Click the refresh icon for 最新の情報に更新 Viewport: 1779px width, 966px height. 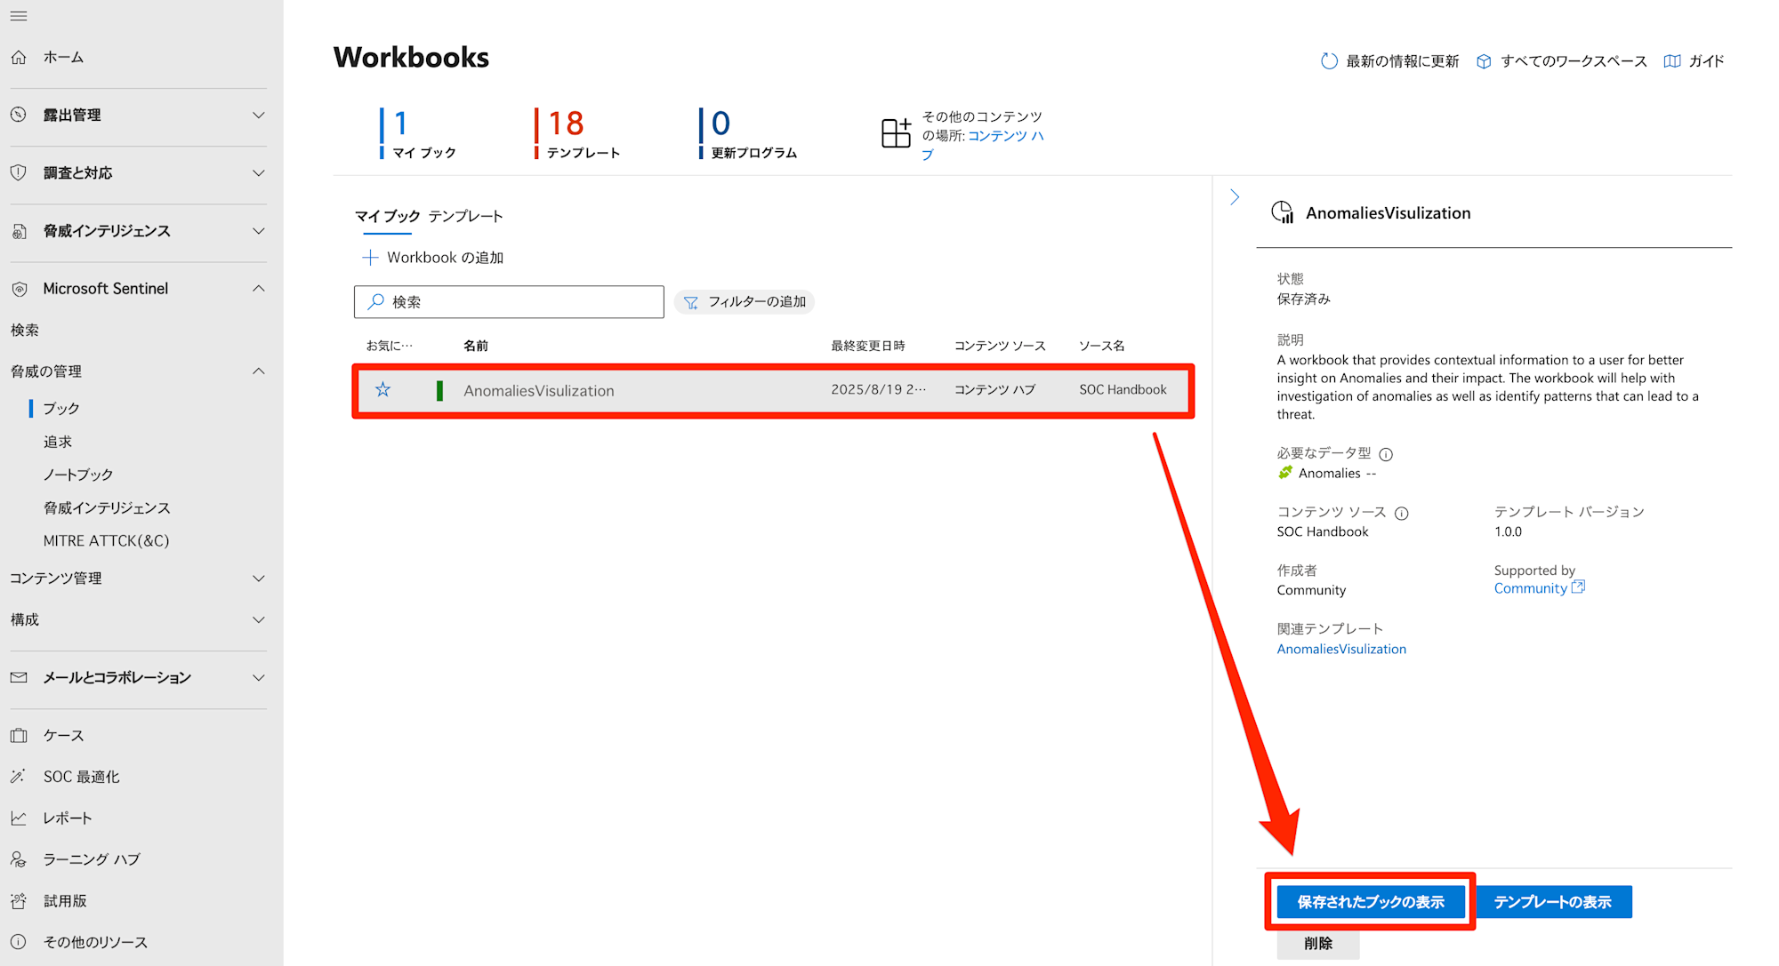coord(1329,61)
